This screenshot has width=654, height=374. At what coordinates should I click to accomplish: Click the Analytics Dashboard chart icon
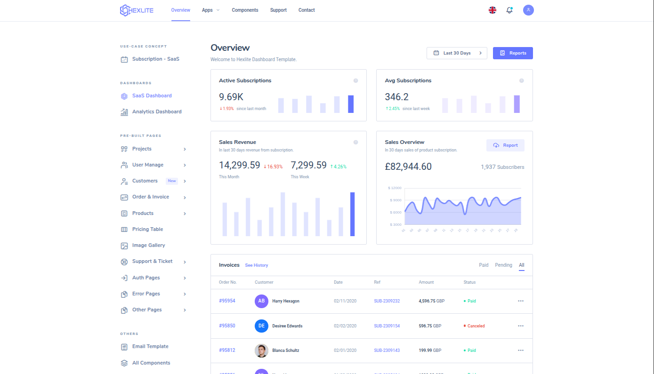[x=124, y=112]
